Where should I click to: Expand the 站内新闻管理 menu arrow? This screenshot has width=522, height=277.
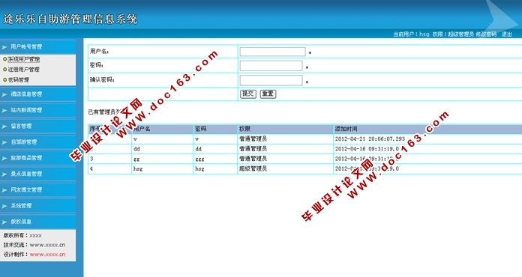click(4, 110)
